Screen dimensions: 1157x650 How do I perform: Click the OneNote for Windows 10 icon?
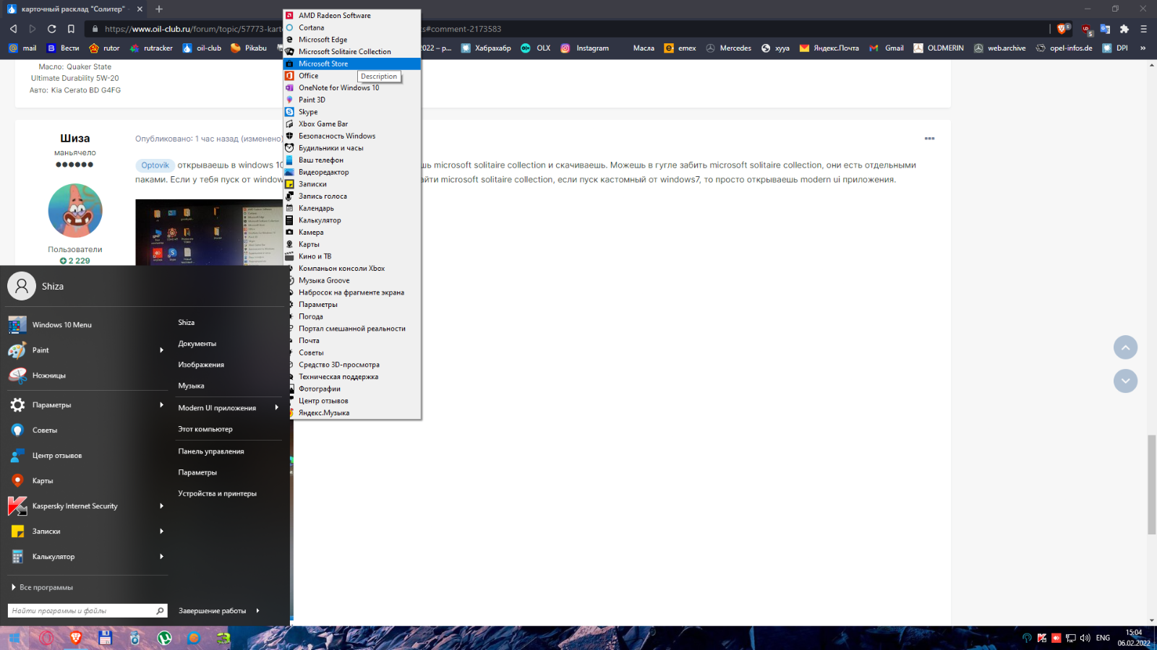coord(289,87)
